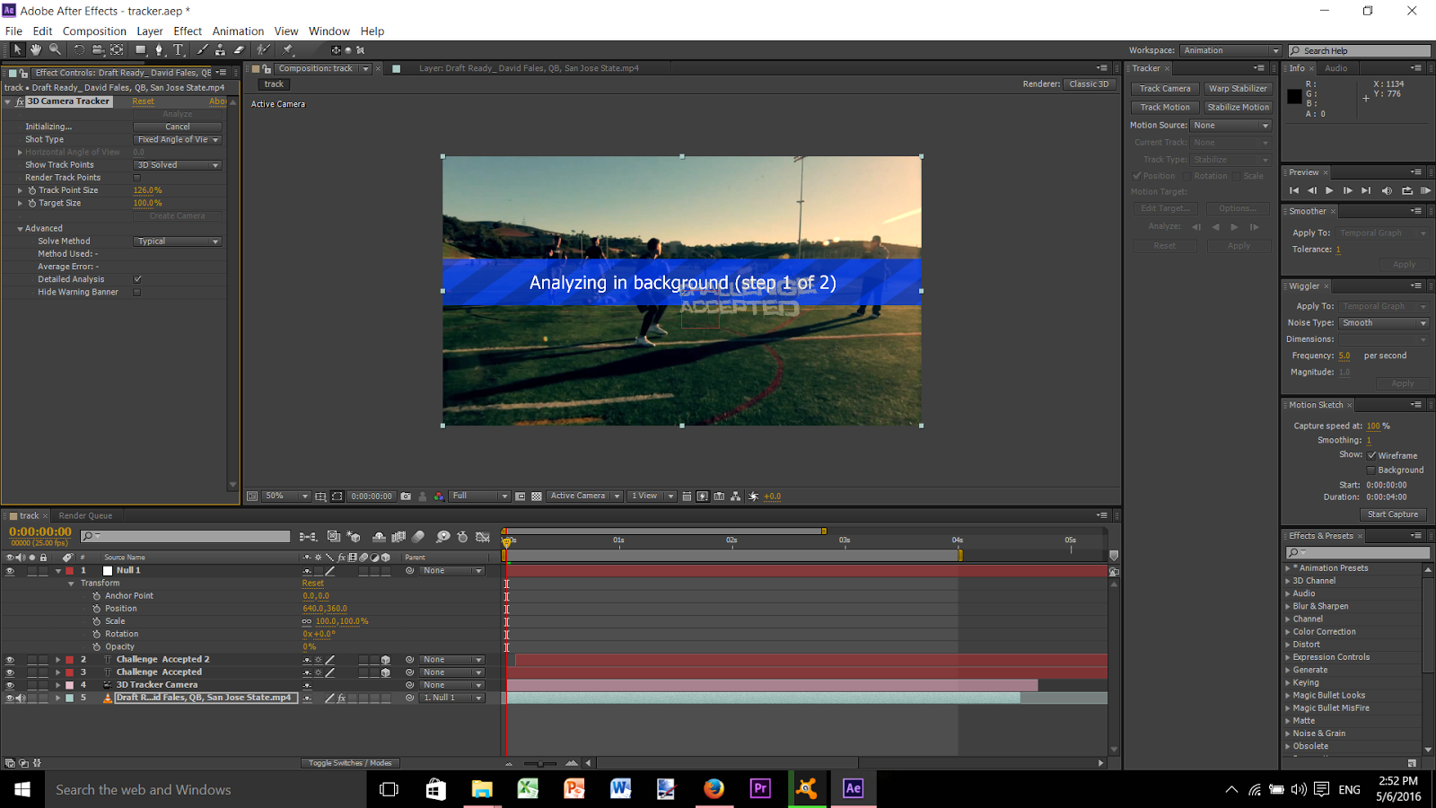Image resolution: width=1436 pixels, height=808 pixels.
Task: Switch to the Render Queue tab
Action: pyautogui.click(x=85, y=516)
